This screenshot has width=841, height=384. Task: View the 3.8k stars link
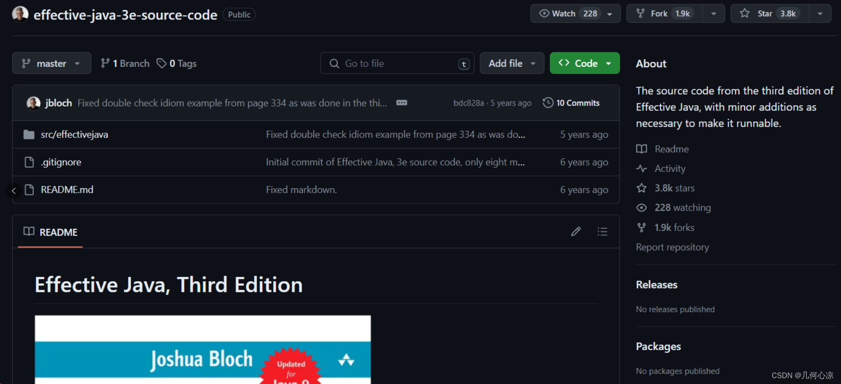(x=675, y=188)
